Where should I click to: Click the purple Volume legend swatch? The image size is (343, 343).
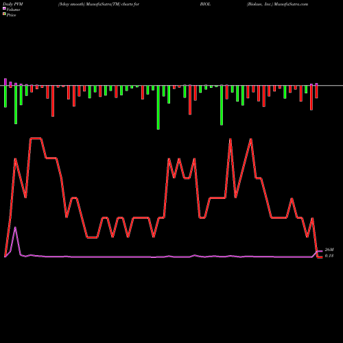[x=4, y=8]
